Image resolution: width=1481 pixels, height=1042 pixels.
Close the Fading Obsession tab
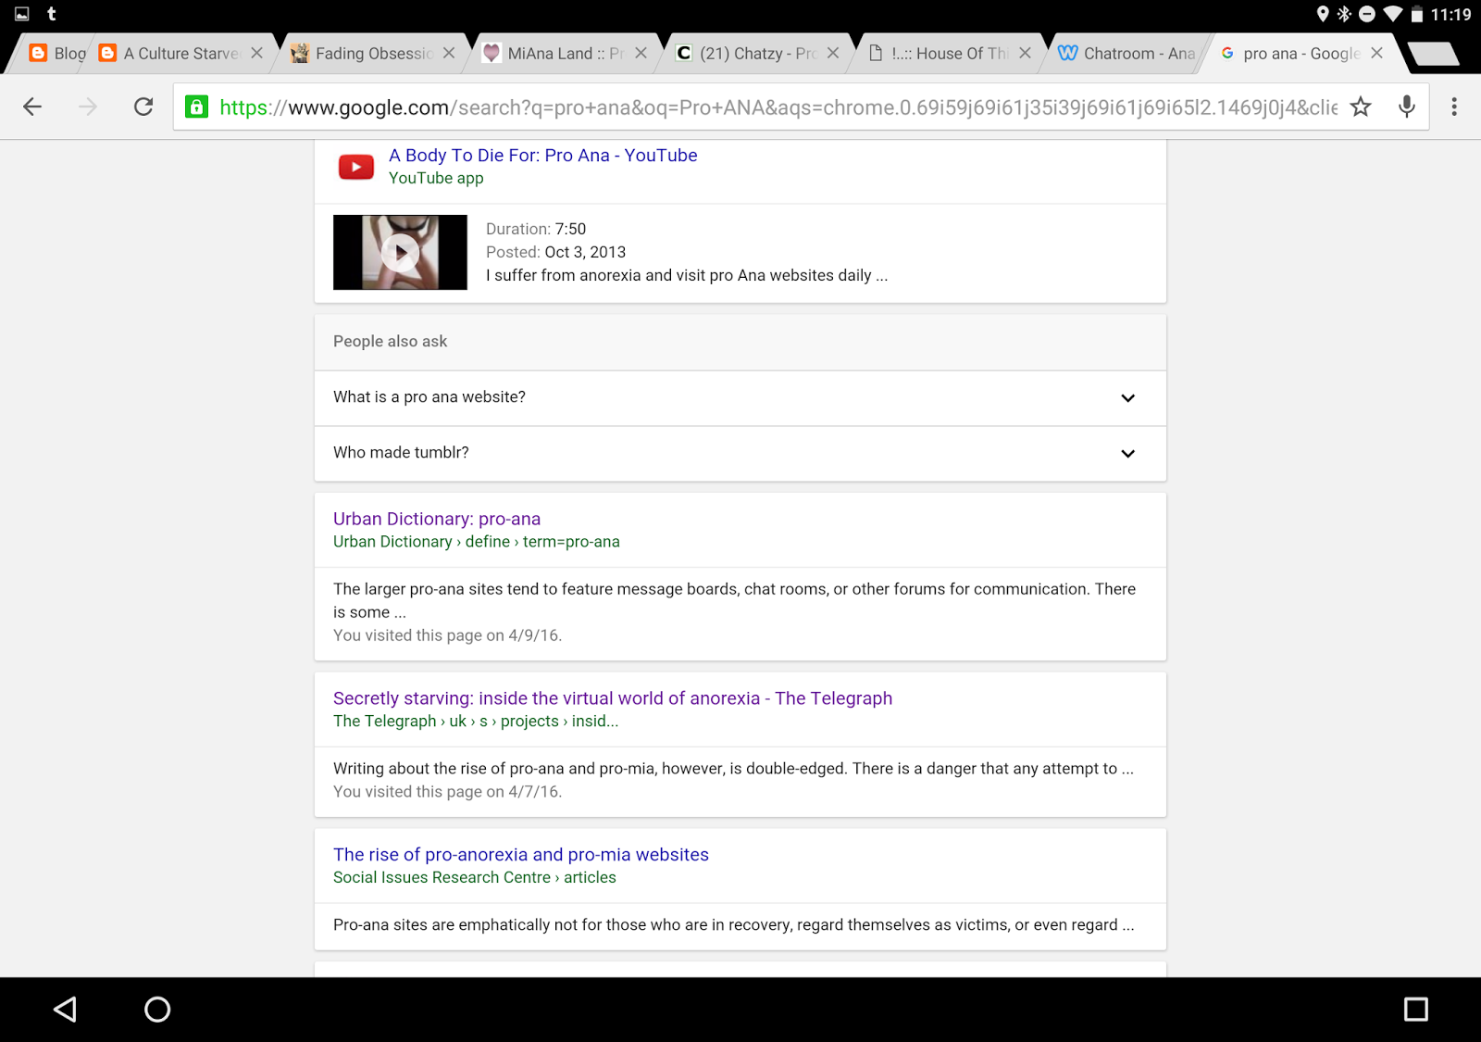coord(449,54)
